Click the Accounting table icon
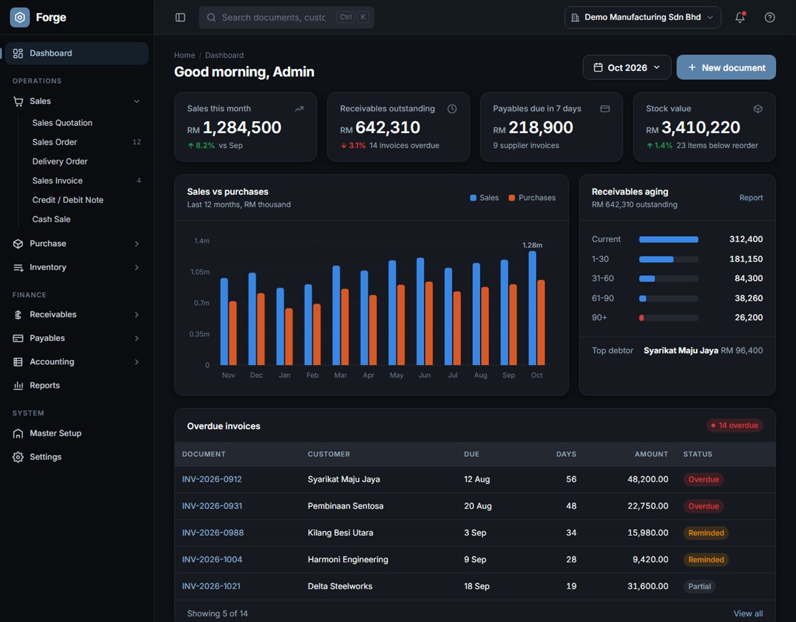The width and height of the screenshot is (796, 622). coord(18,362)
